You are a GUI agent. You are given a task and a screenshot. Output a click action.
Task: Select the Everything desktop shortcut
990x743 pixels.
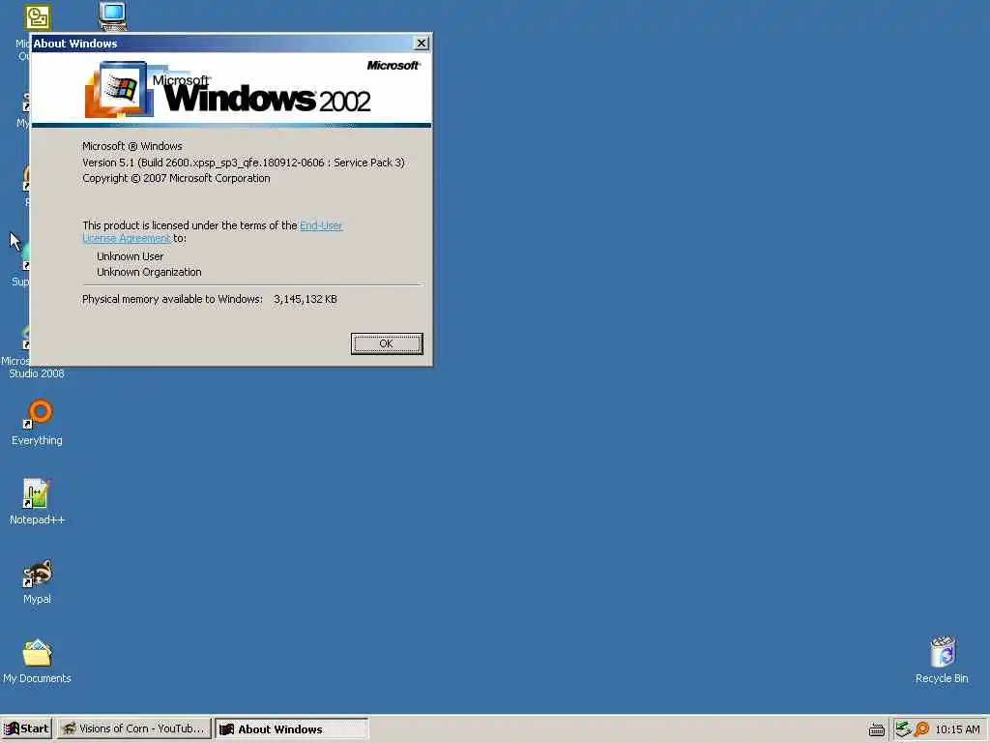[x=38, y=423]
